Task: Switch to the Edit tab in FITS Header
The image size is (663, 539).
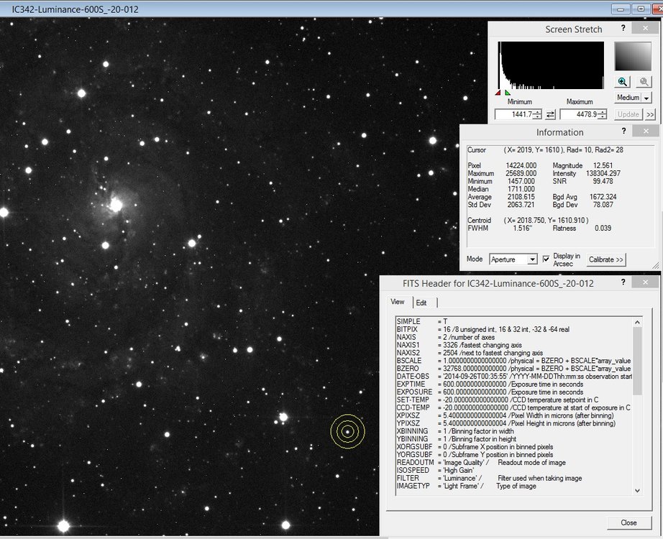Action: tap(423, 303)
